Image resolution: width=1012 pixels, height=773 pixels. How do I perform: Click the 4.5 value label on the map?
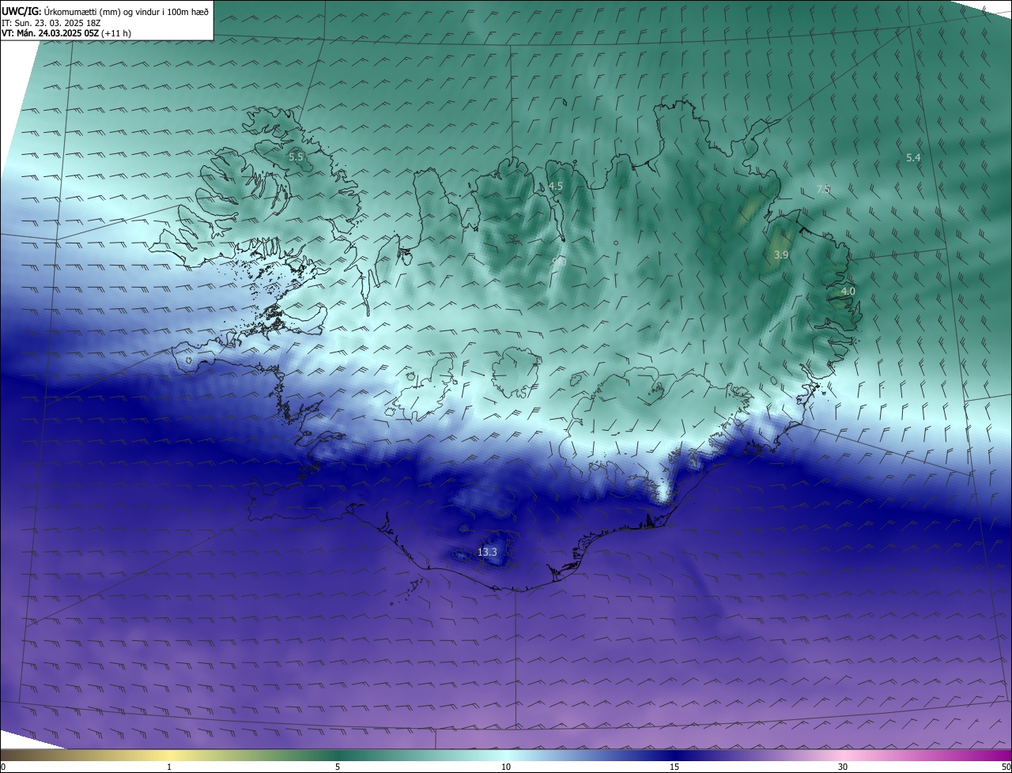(556, 186)
